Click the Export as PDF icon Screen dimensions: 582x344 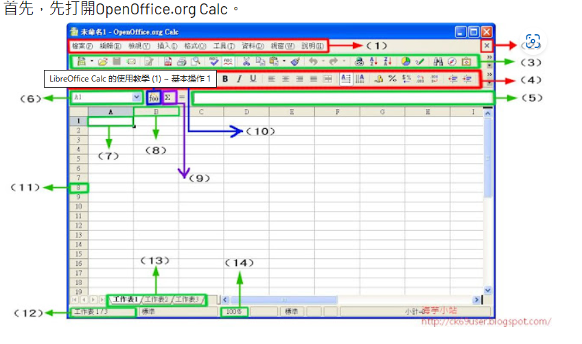point(167,62)
